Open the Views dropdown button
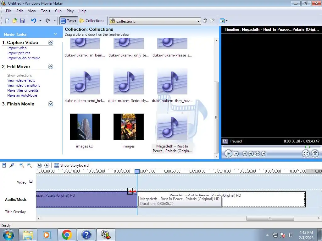 (224, 21)
